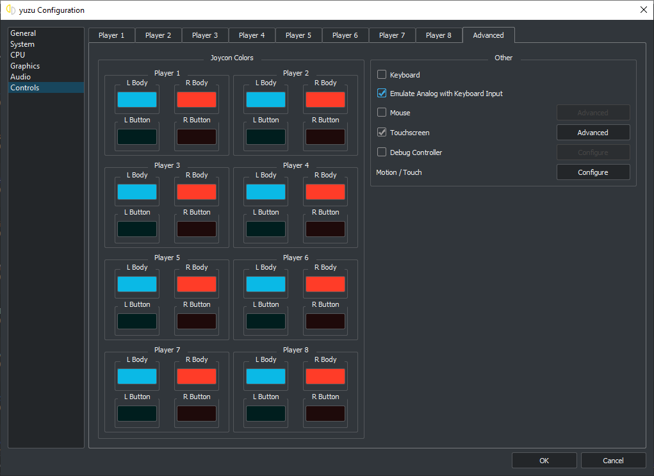Image resolution: width=654 pixels, height=476 pixels.
Task: Enable the Debug Controller checkbox
Action: (382, 152)
